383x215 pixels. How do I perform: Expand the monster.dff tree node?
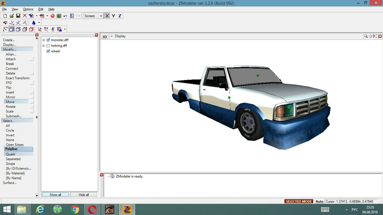pyautogui.click(x=44, y=40)
